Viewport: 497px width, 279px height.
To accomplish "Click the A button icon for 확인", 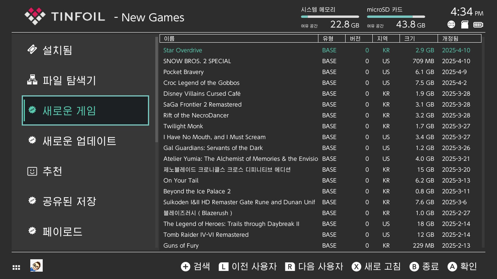I will [x=452, y=267].
